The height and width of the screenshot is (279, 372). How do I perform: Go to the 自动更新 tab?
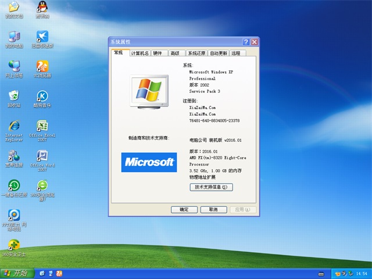click(x=219, y=53)
